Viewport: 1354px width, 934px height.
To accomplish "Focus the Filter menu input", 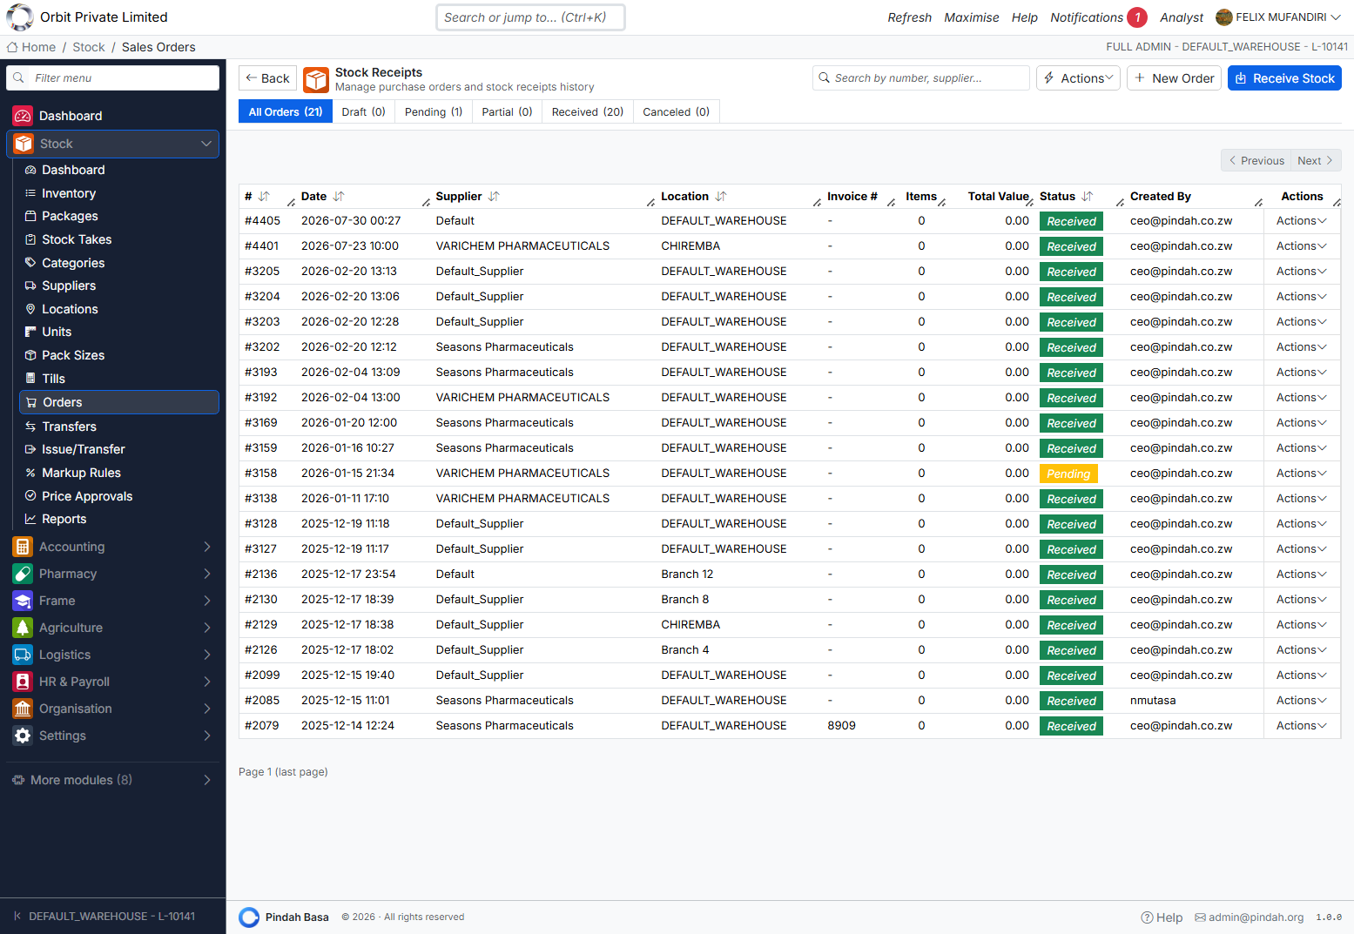I will click(x=113, y=78).
